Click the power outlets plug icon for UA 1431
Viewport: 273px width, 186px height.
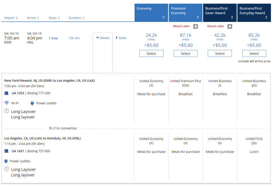[x=6, y=161]
